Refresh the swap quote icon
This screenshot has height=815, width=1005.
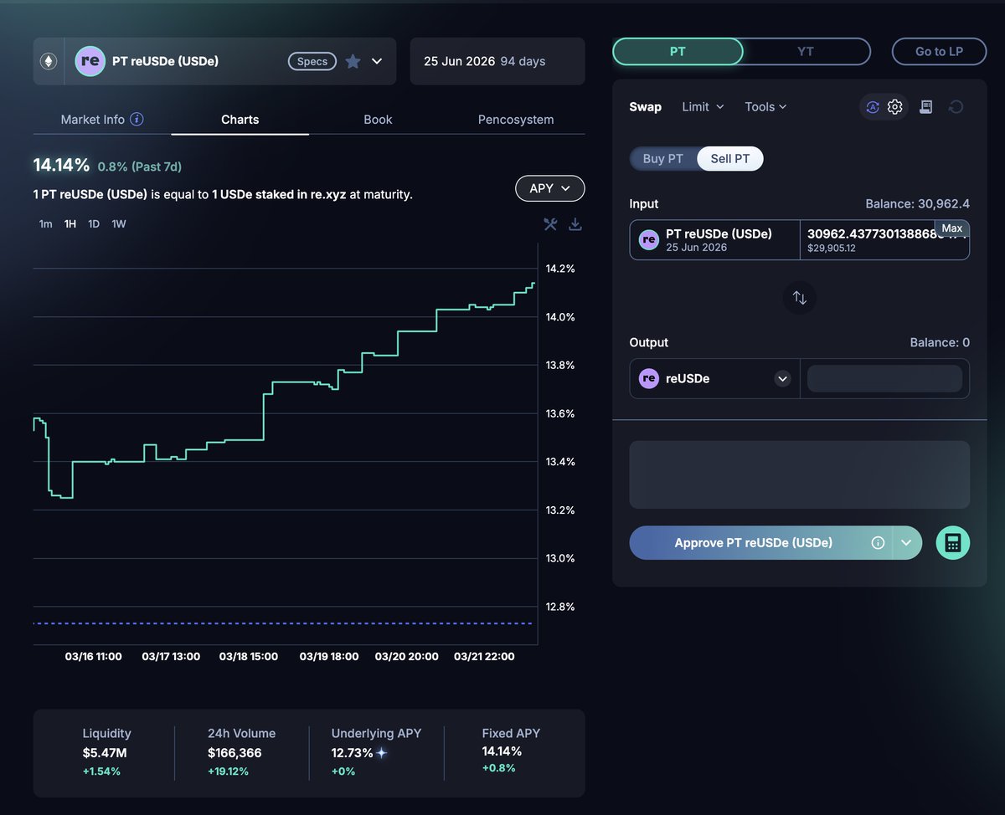[956, 107]
